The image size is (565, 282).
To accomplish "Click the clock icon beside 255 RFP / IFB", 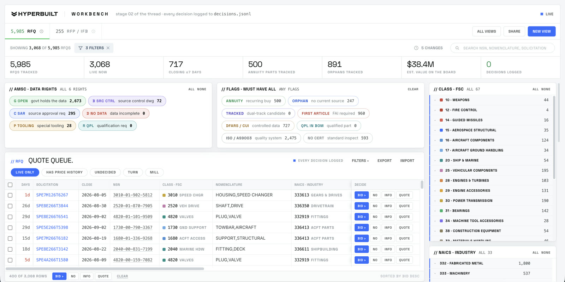I will pyautogui.click(x=93, y=31).
